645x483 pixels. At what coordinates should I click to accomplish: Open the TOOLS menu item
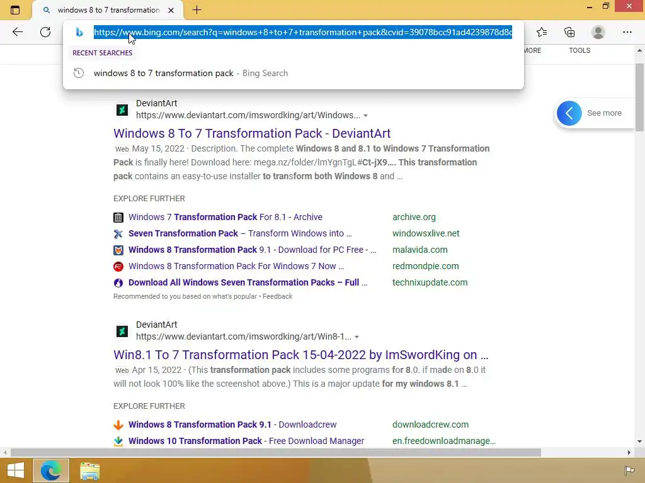coord(579,50)
